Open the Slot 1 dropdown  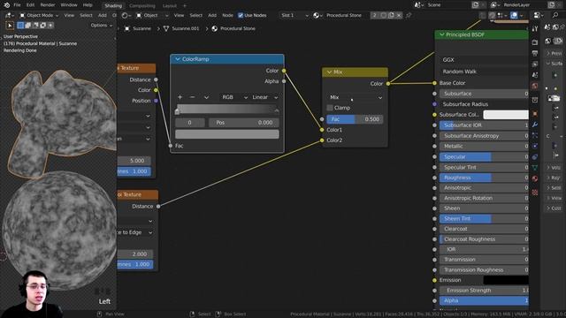294,16
